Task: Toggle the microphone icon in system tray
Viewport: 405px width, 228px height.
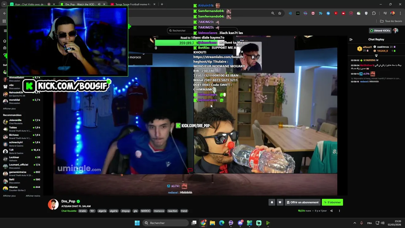Action: [361, 223]
